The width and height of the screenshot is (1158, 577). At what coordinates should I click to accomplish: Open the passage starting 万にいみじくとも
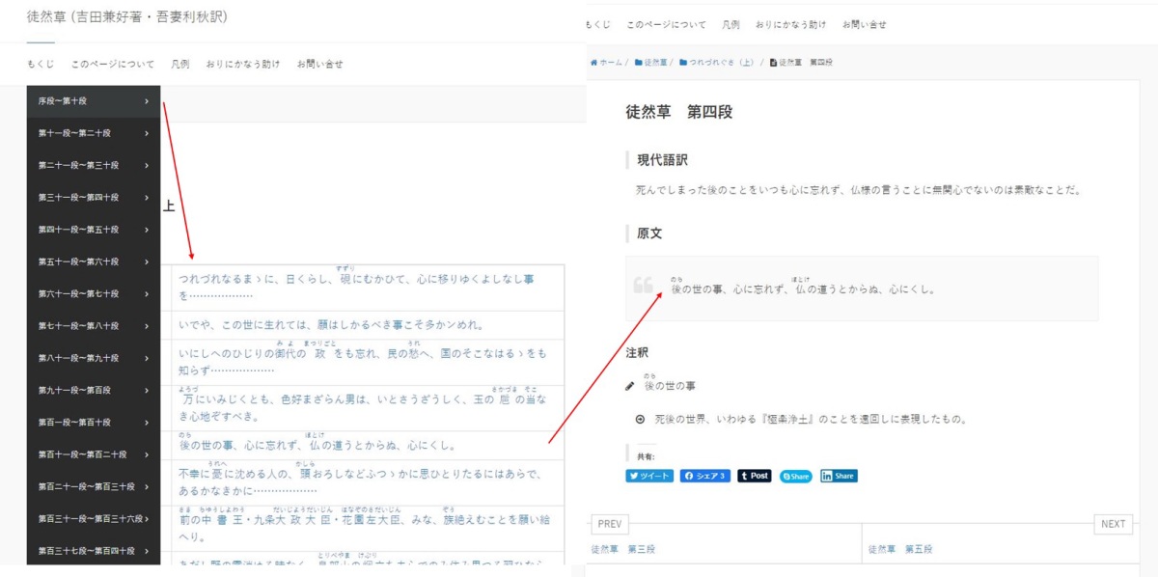click(362, 406)
